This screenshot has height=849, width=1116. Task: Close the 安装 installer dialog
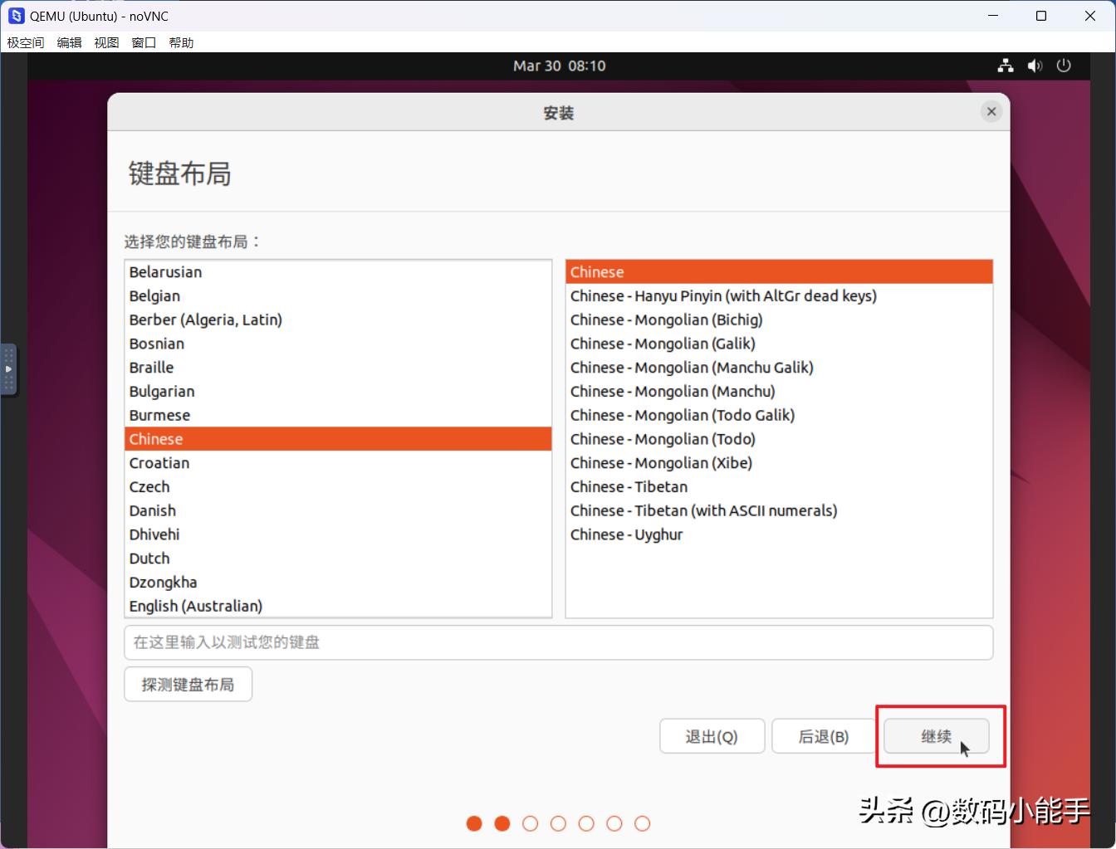[x=991, y=112]
